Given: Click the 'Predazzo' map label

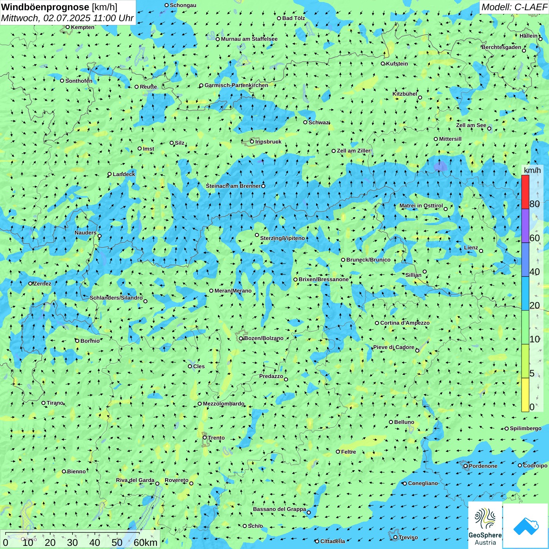Looking at the screenshot, I should click(x=271, y=376).
